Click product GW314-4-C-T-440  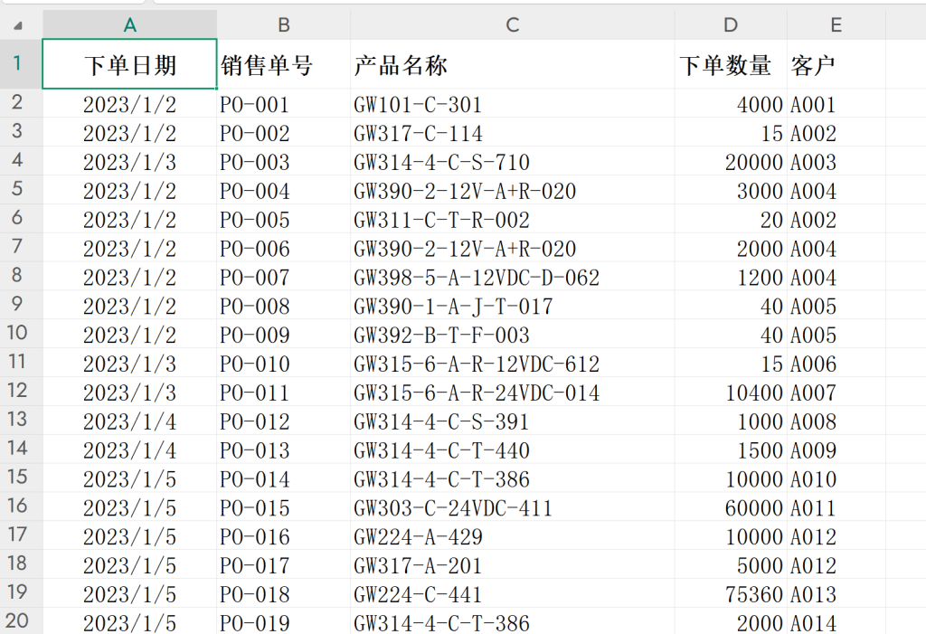click(512, 449)
